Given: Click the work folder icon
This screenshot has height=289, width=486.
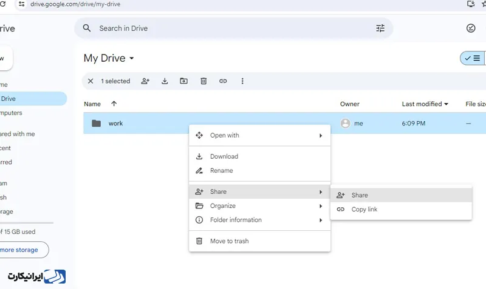Looking at the screenshot, I should tap(97, 124).
